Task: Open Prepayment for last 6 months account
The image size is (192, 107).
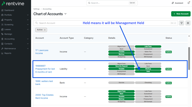Action: pyautogui.click(x=45, y=69)
